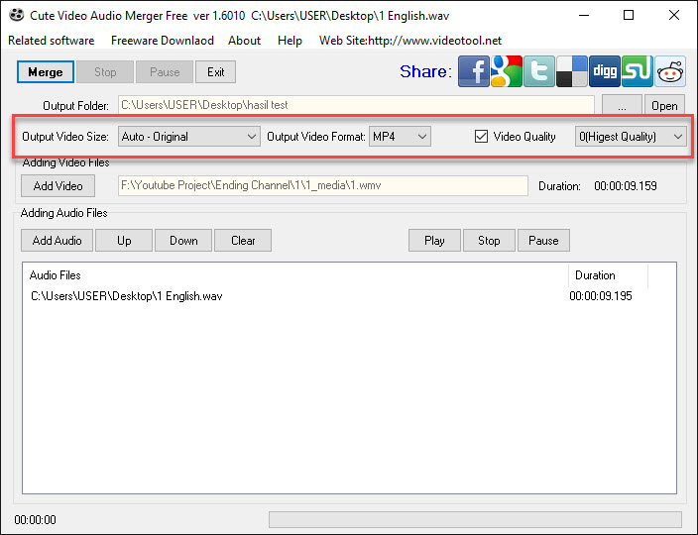Share via the Facebook icon
The width and height of the screenshot is (698, 535).
pyautogui.click(x=474, y=71)
